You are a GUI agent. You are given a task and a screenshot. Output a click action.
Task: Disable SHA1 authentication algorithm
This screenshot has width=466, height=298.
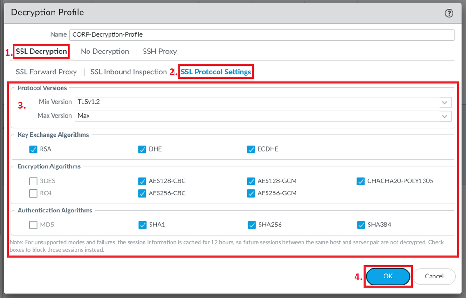pos(142,225)
